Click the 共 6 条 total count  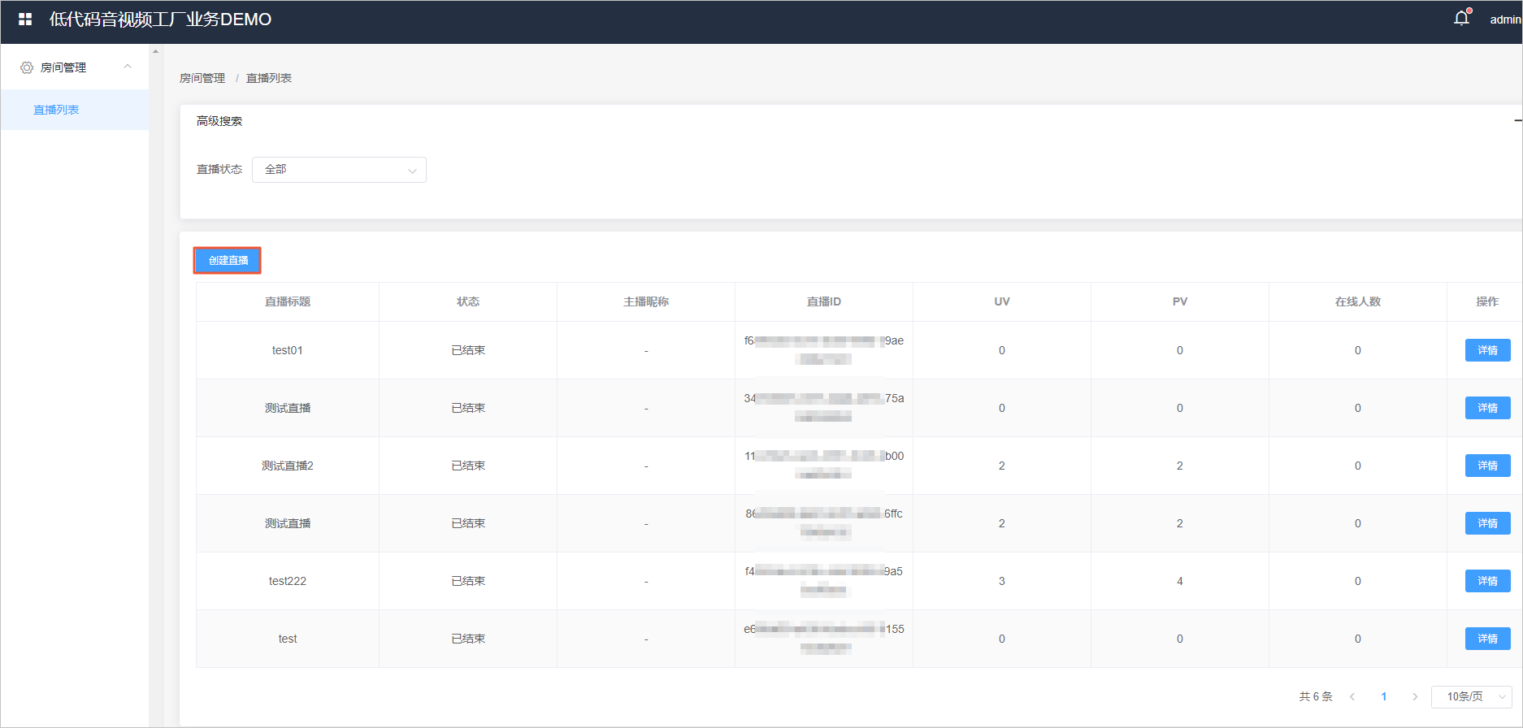pyautogui.click(x=1316, y=696)
